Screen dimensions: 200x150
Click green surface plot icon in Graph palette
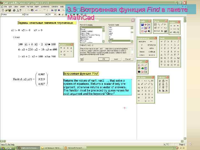pyautogui.click(x=142, y=68)
